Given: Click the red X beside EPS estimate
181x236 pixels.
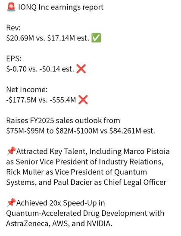Looking at the screenshot, I should 81,69.
